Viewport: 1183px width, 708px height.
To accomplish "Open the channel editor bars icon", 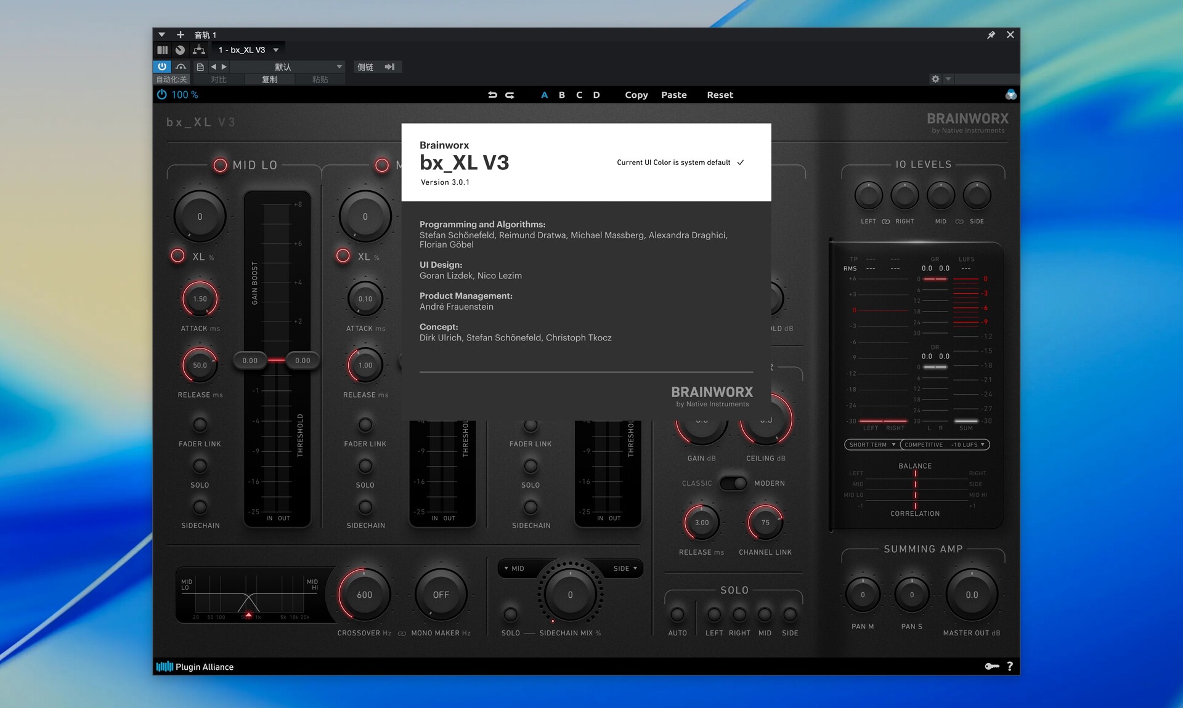I will [163, 50].
